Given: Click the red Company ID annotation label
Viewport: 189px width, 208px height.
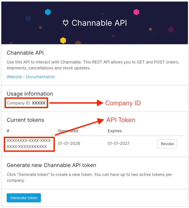Looking at the screenshot, I should [x=123, y=103].
